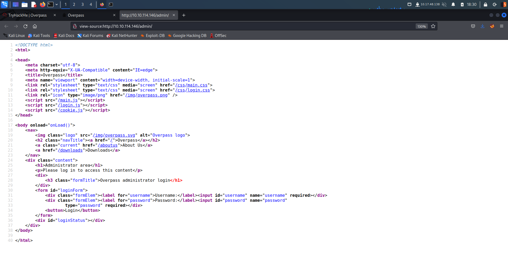Open the file manager from the panel
This screenshot has height=254, width=508.
point(25,4)
